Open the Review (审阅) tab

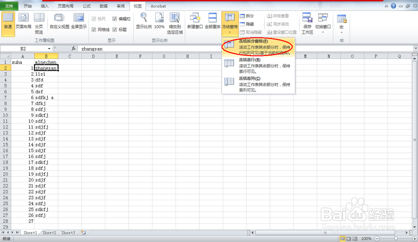120,6
